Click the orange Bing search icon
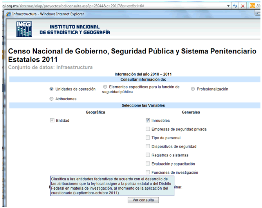The width and height of the screenshot is (262, 208). click(x=252, y=6)
